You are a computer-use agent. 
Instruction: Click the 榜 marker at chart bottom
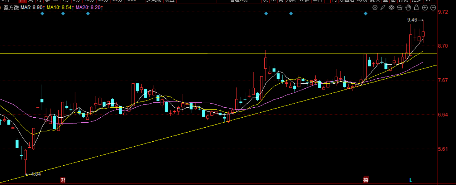click(366, 180)
